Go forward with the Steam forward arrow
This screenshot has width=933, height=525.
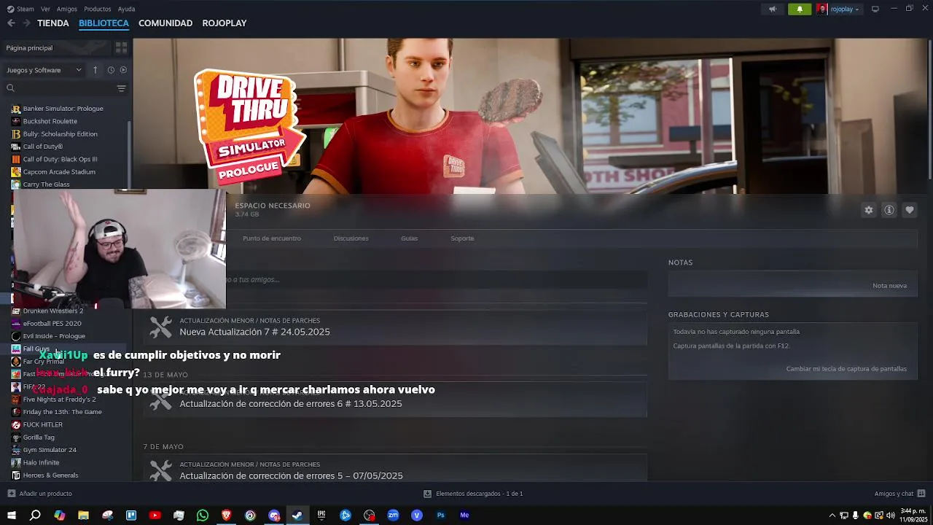26,23
